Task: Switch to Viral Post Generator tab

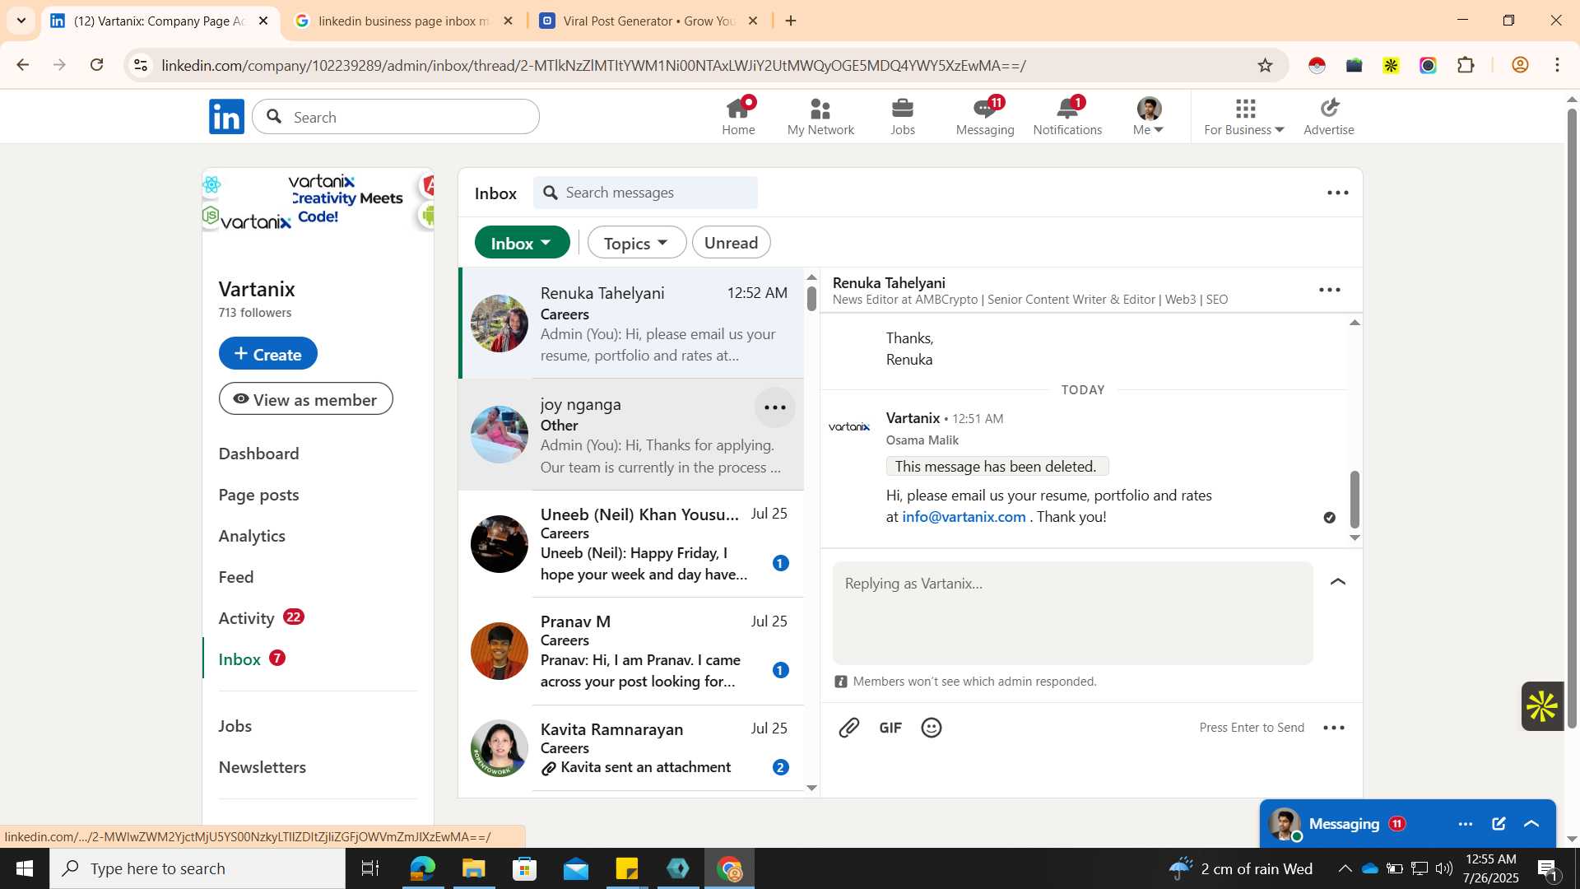Action: click(648, 21)
